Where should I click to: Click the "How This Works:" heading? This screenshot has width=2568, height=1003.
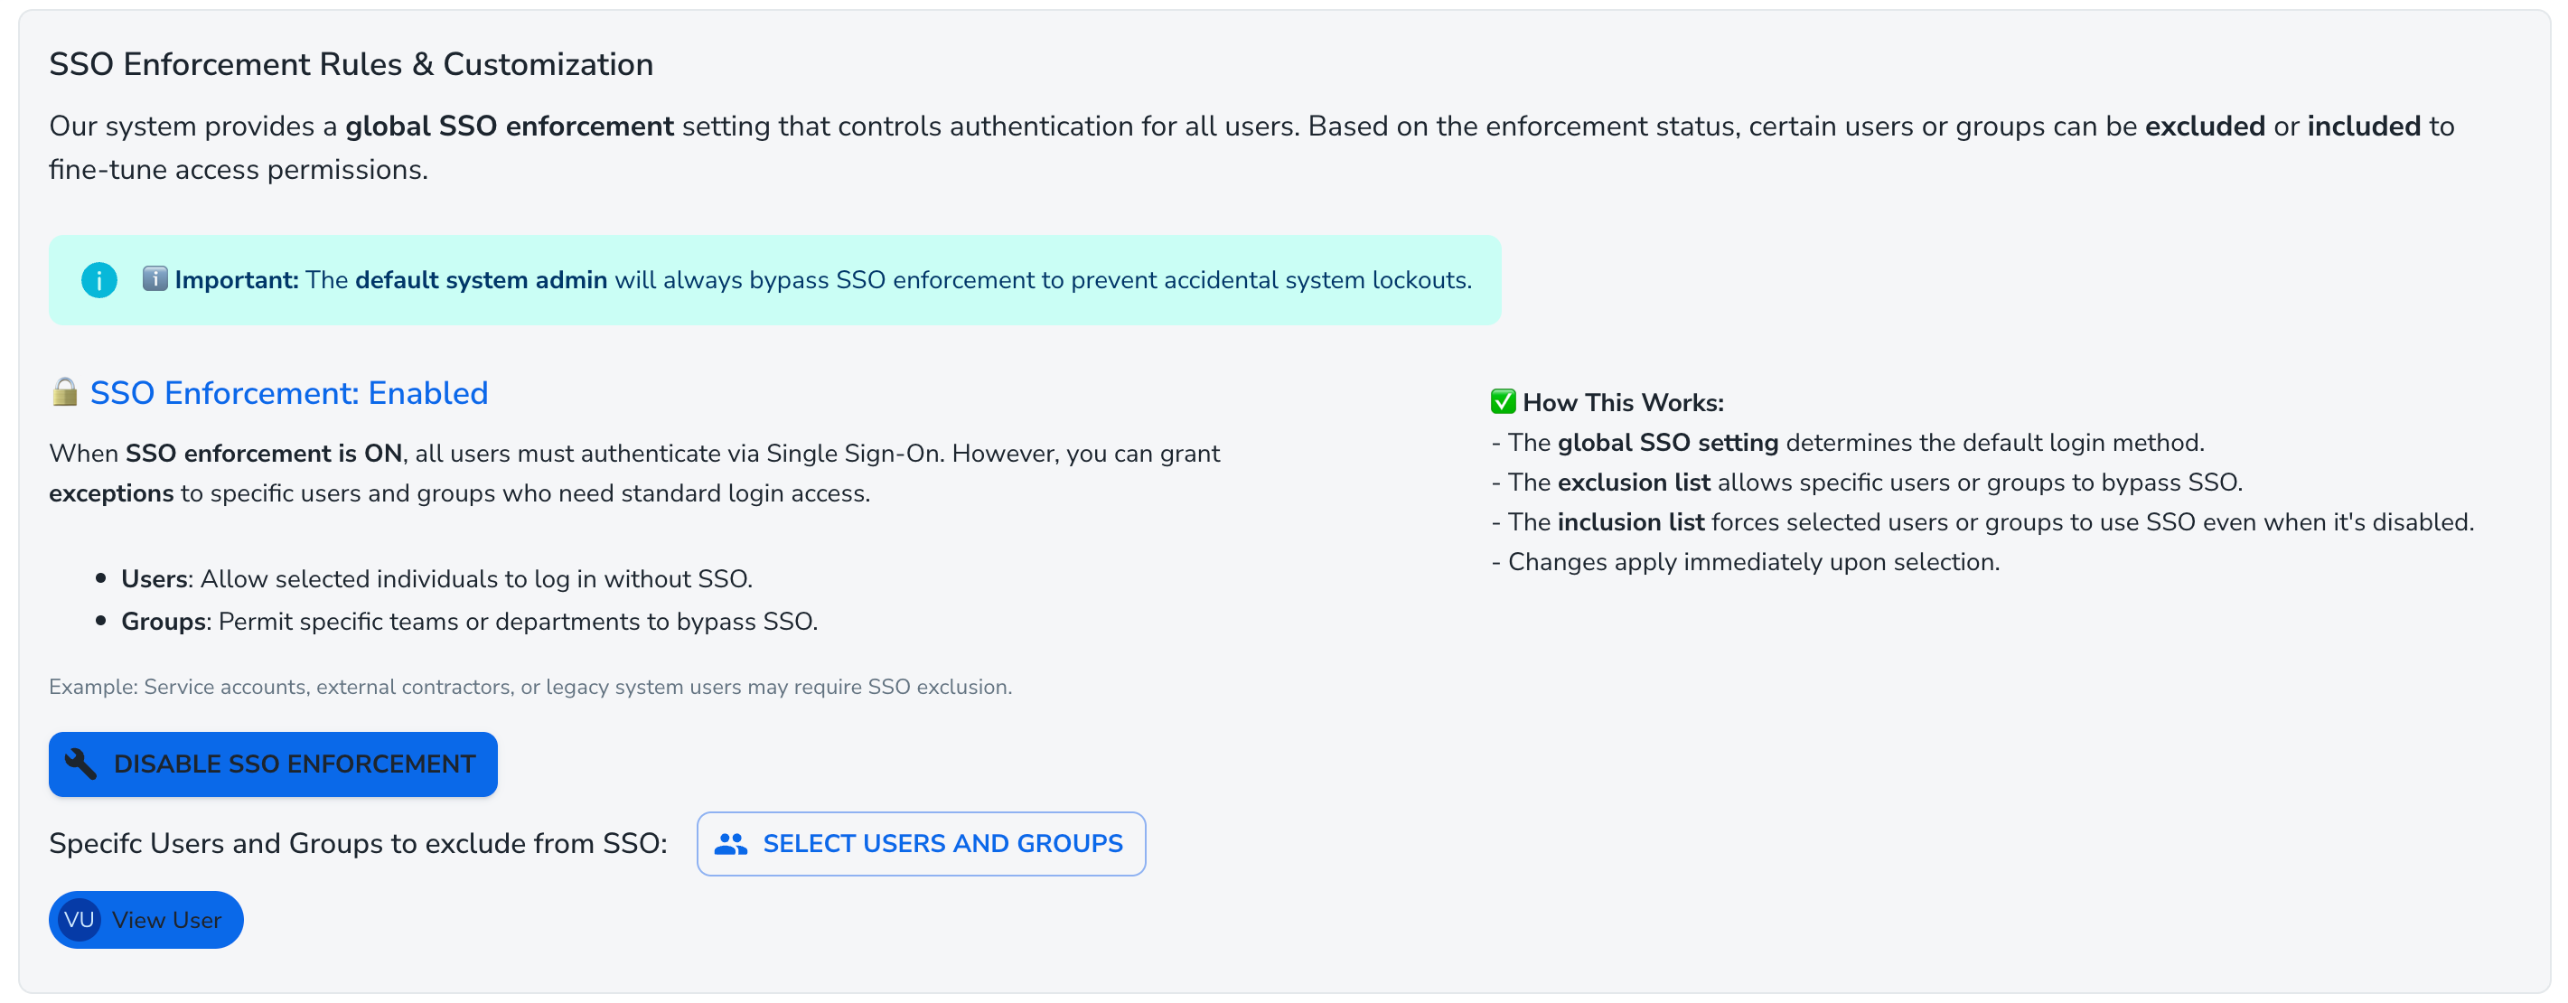1622,403
